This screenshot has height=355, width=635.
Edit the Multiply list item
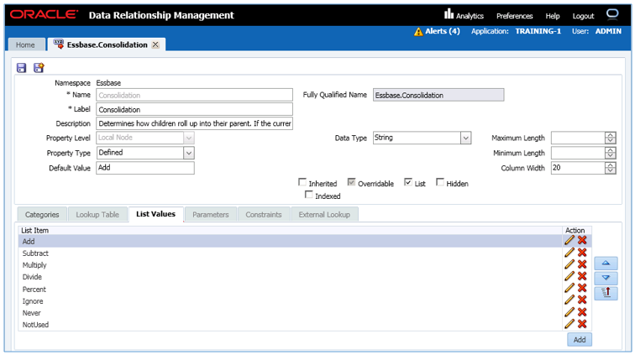[569, 264]
